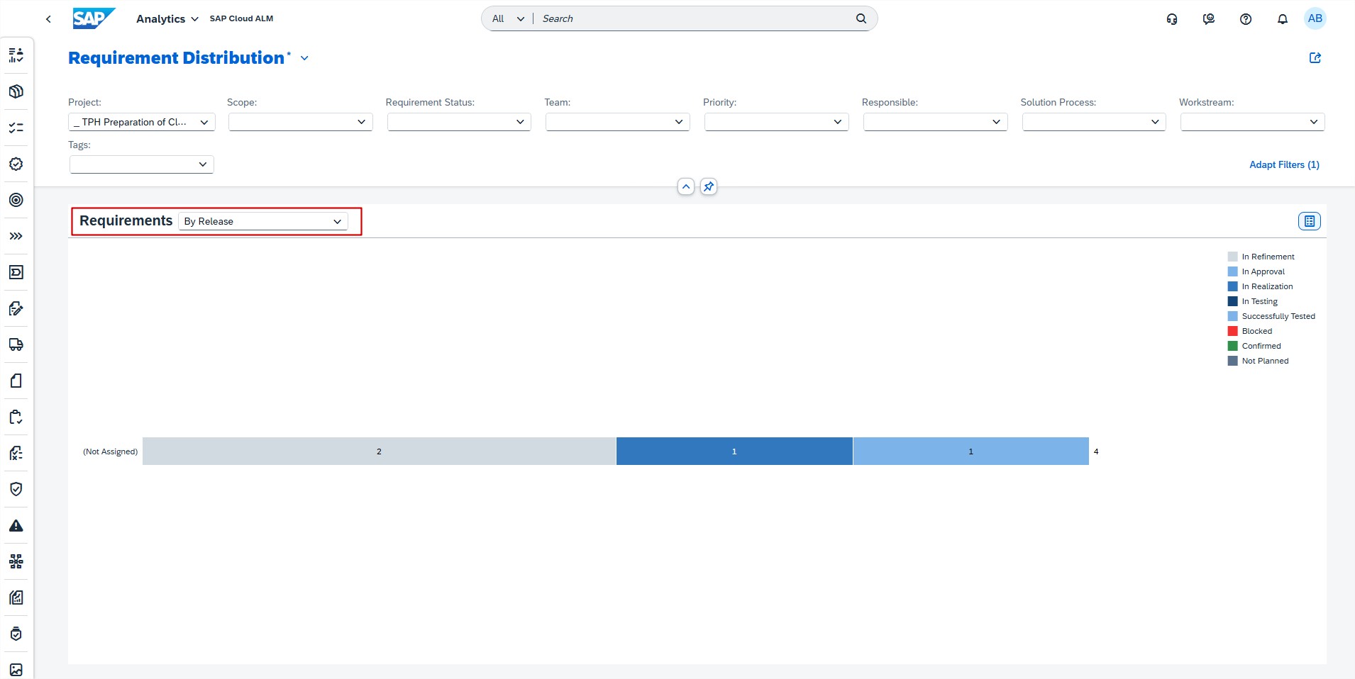Screen dimensions: 1355x679
Task: Click the In Realization legend color swatch
Action: click(x=1232, y=286)
